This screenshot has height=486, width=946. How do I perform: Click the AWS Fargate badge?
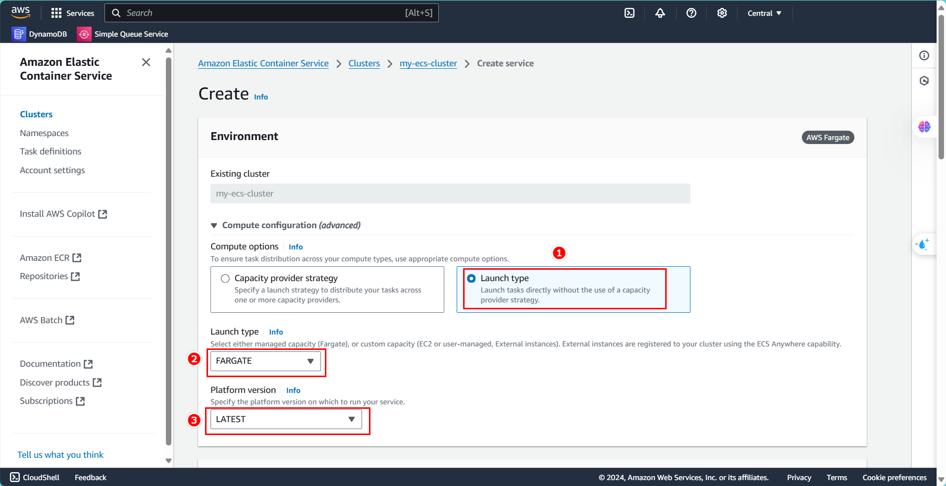coord(828,138)
